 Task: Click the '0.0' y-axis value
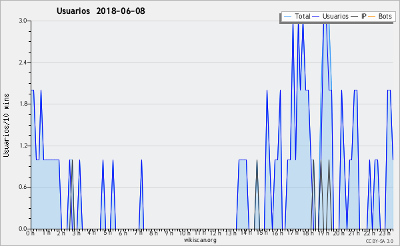(x=23, y=229)
